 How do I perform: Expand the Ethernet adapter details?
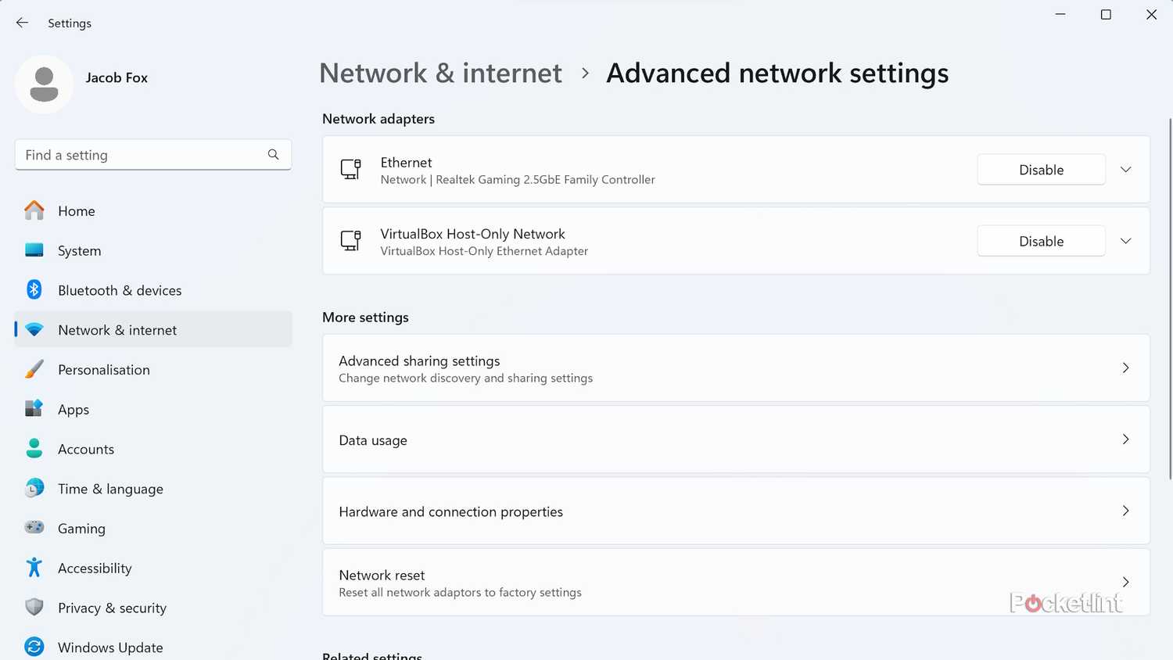(1125, 169)
